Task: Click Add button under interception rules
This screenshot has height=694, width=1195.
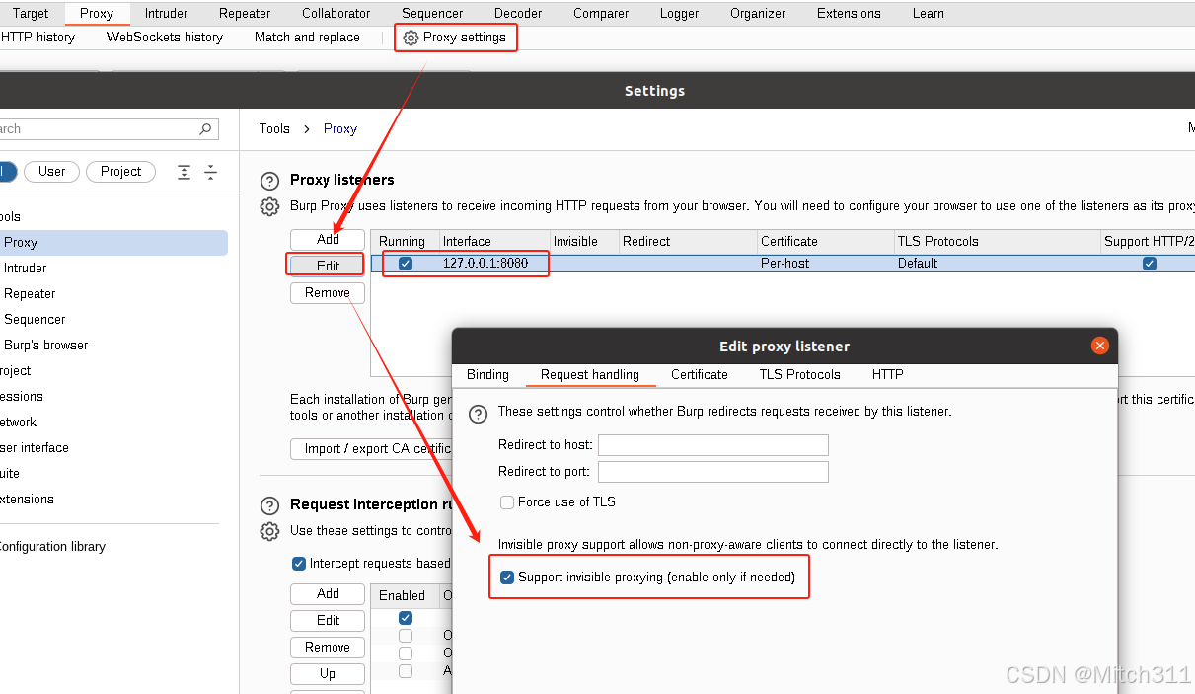Action: (328, 594)
